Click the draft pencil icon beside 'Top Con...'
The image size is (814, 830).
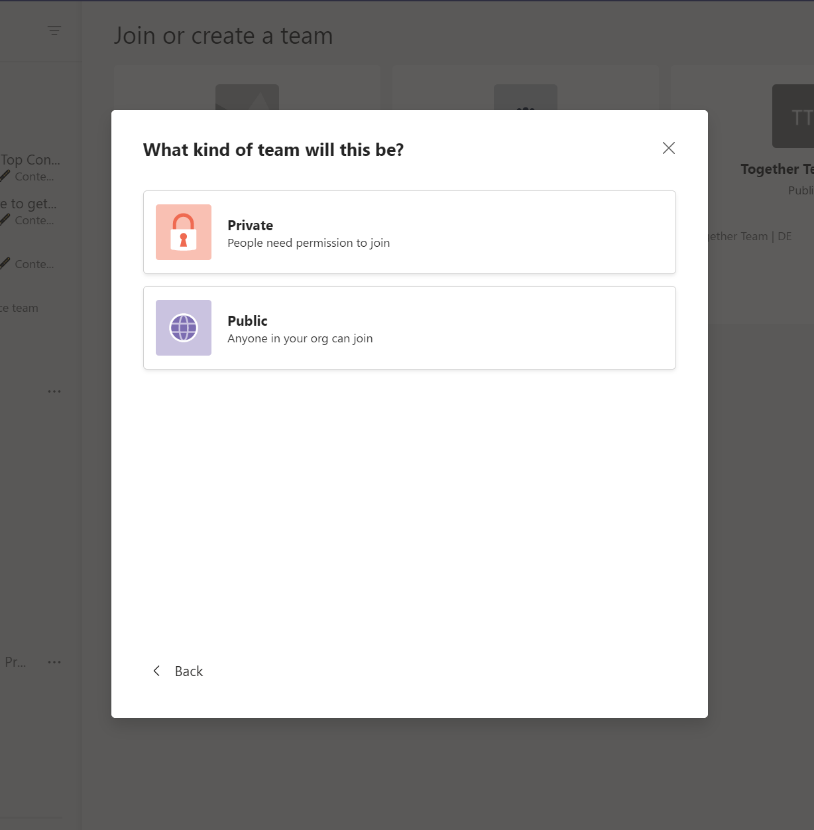[x=6, y=176]
